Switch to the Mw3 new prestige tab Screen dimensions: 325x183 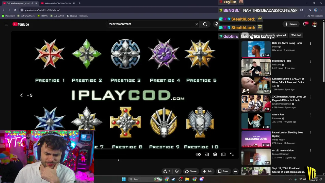pyautogui.click(x=18, y=3)
